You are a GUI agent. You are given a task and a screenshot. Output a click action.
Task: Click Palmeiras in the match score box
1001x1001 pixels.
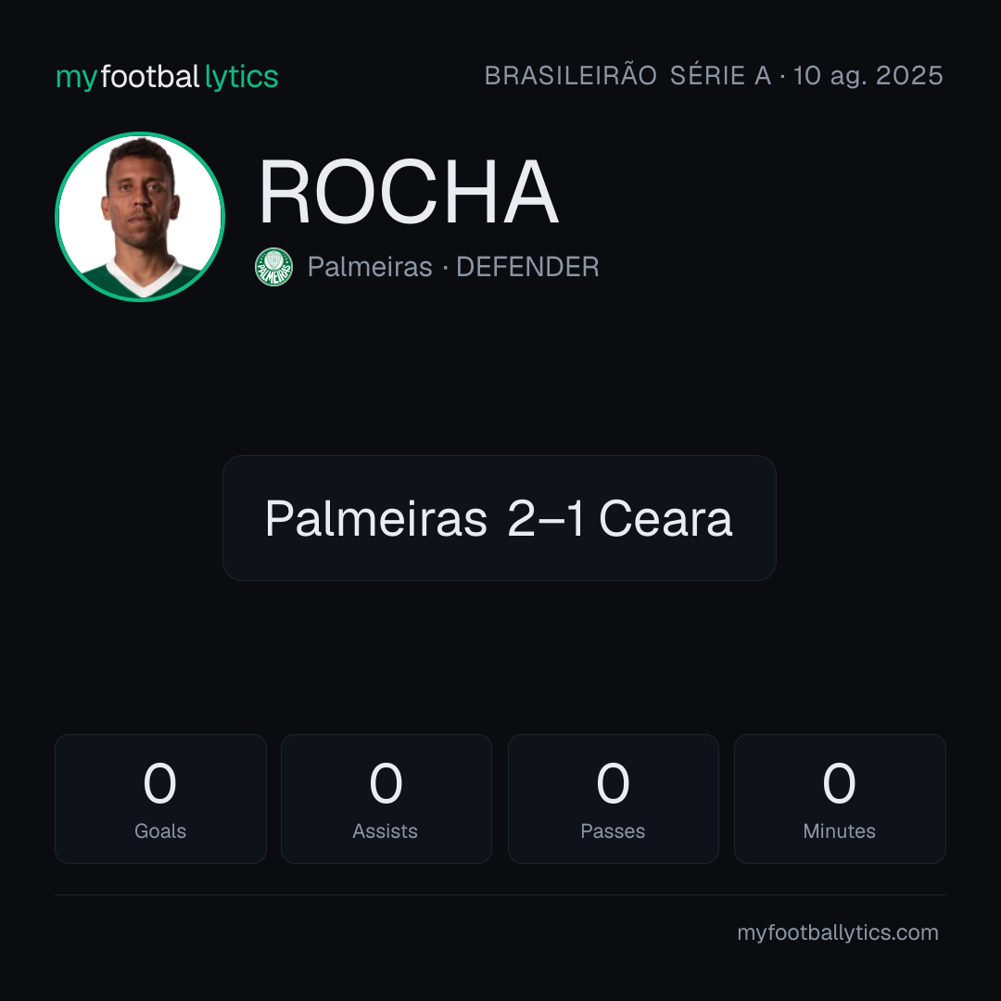click(376, 518)
